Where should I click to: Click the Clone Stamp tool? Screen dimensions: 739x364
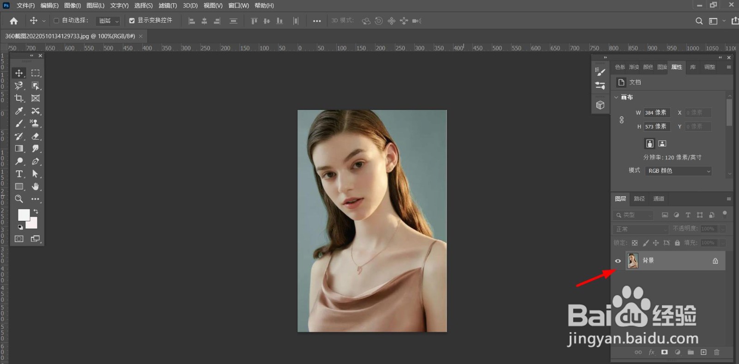coord(36,123)
